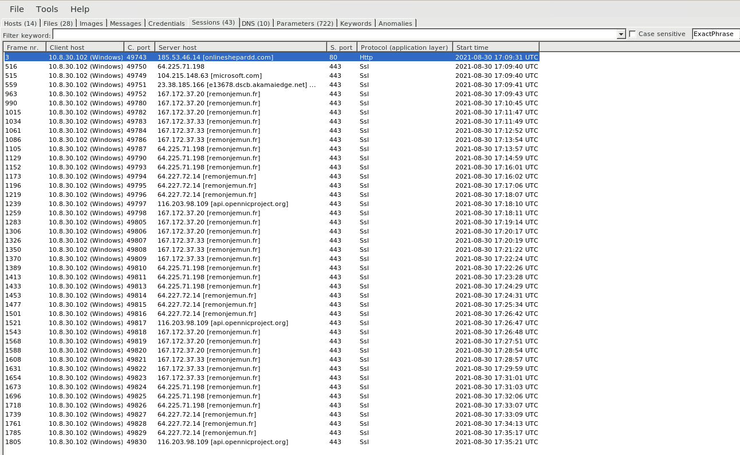The image size is (740, 455).
Task: Select the Sessions (43) tab
Action: pyautogui.click(x=213, y=23)
